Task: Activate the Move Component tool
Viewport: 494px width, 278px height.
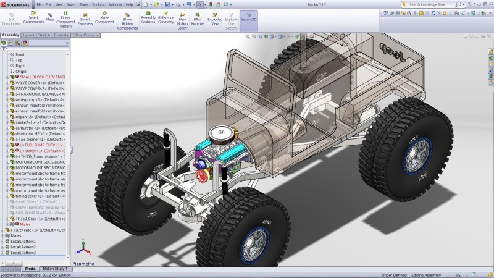Action: click(104, 18)
